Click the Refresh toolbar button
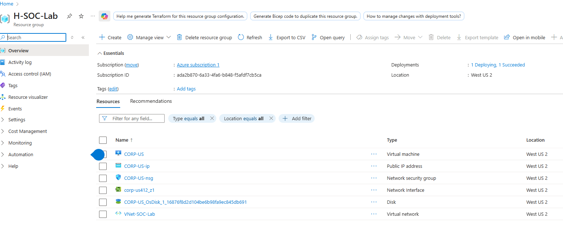The width and height of the screenshot is (563, 227). point(250,37)
